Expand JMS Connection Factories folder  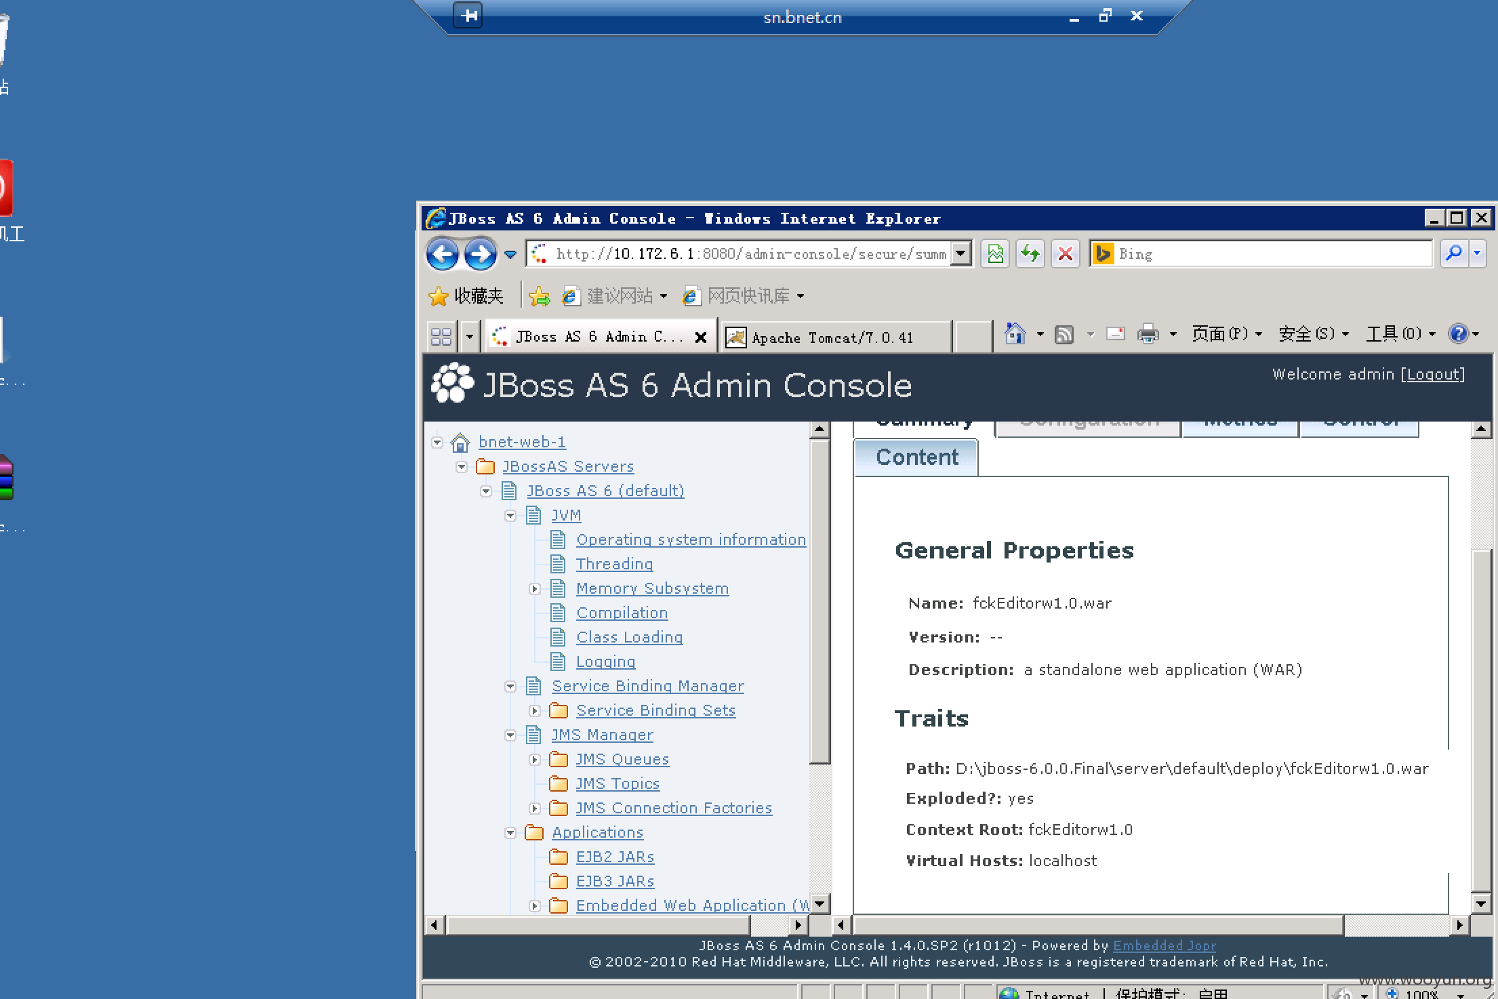tap(535, 809)
